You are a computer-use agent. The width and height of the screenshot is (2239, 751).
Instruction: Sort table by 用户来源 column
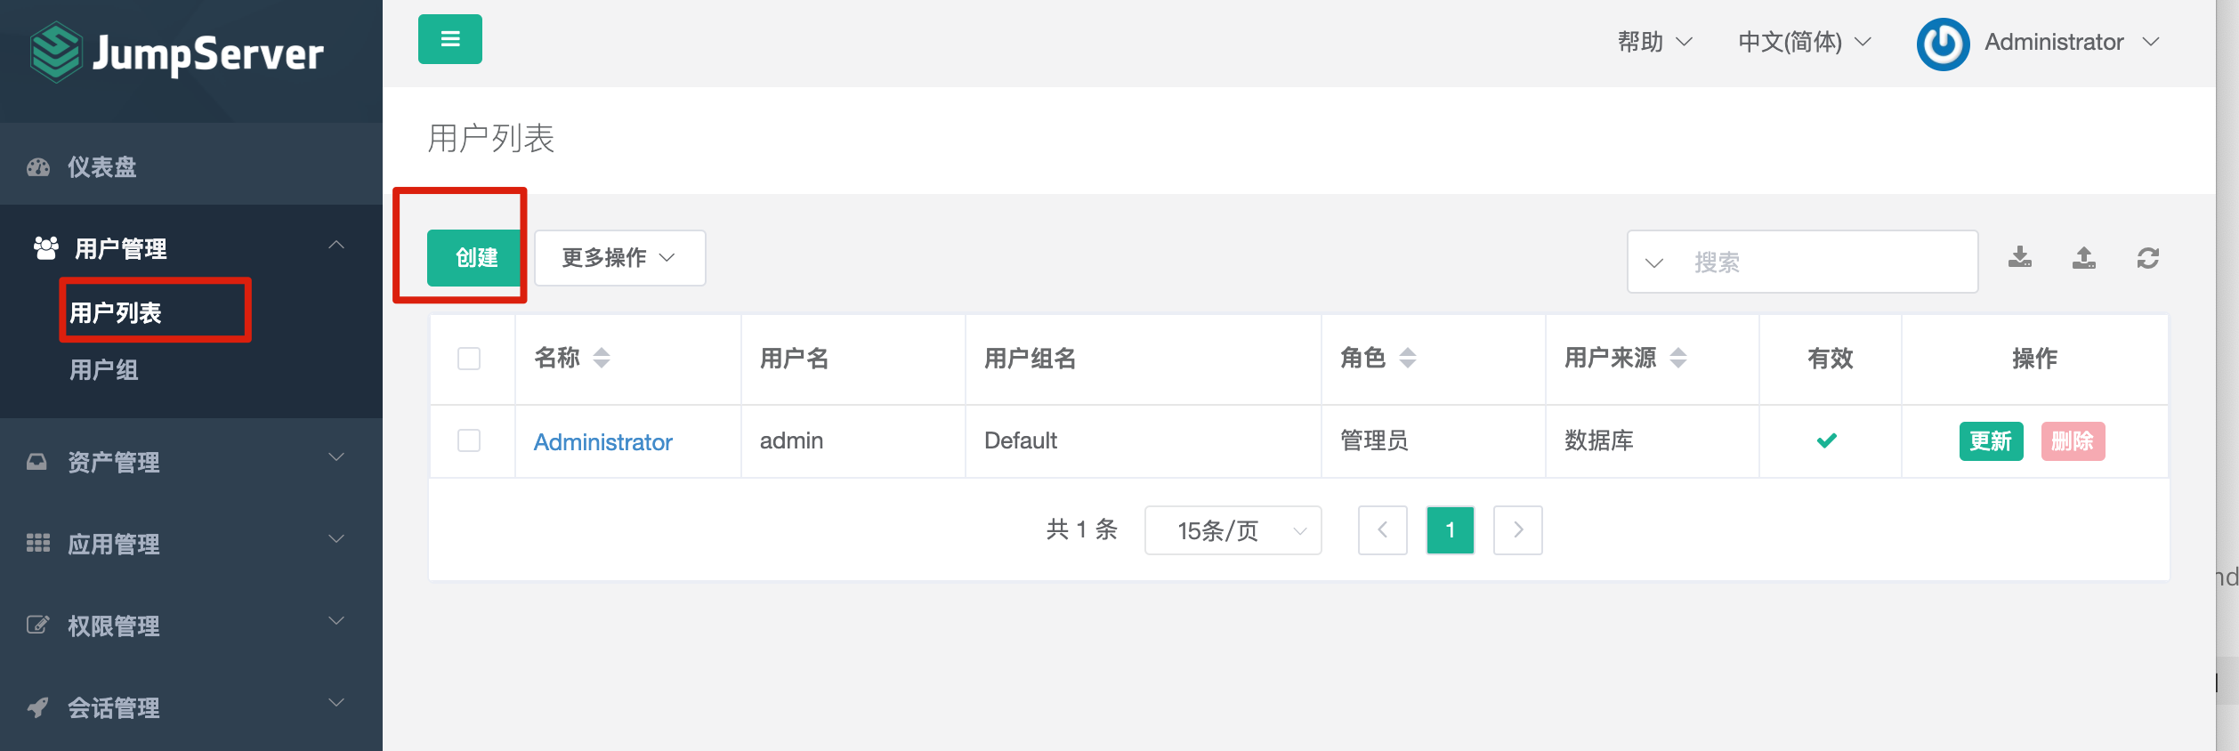pyautogui.click(x=1678, y=358)
